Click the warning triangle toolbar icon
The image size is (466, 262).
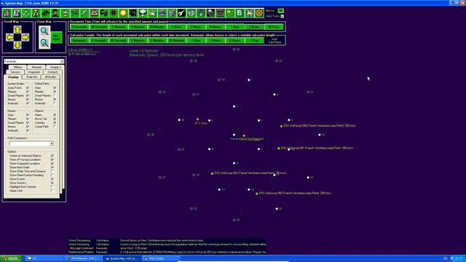pyautogui.click(x=94, y=13)
